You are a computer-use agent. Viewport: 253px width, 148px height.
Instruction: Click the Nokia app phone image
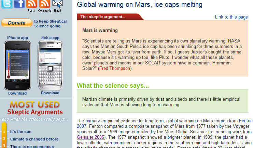(x=50, y=65)
